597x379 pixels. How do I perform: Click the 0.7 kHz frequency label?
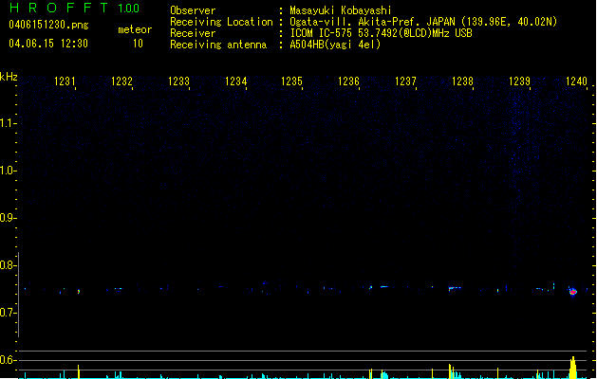pyautogui.click(x=8, y=313)
